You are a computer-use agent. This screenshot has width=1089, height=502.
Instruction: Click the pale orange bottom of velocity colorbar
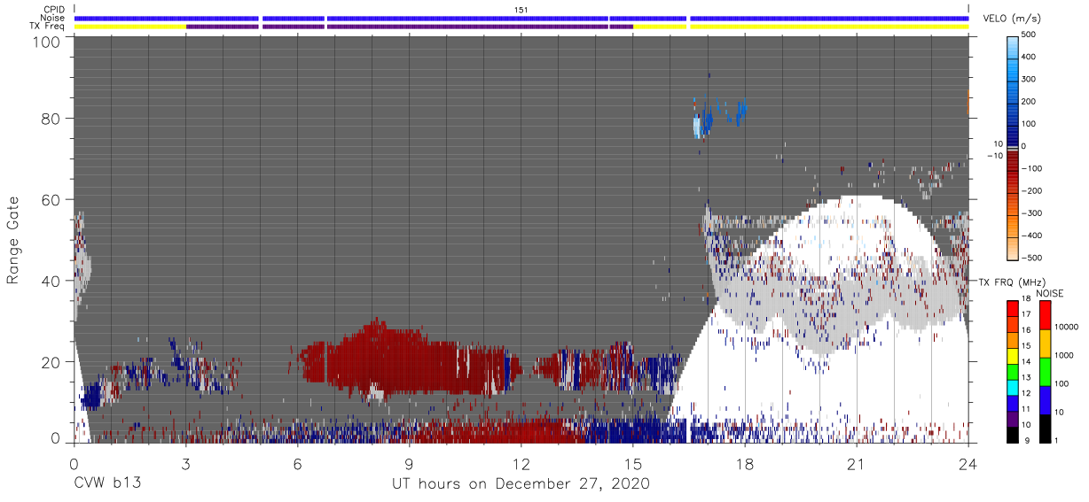click(1013, 248)
